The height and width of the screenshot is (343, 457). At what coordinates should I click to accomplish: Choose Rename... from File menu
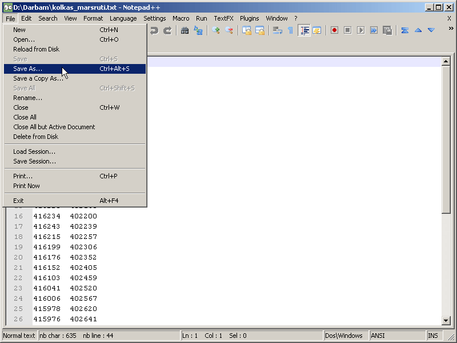coord(75,98)
